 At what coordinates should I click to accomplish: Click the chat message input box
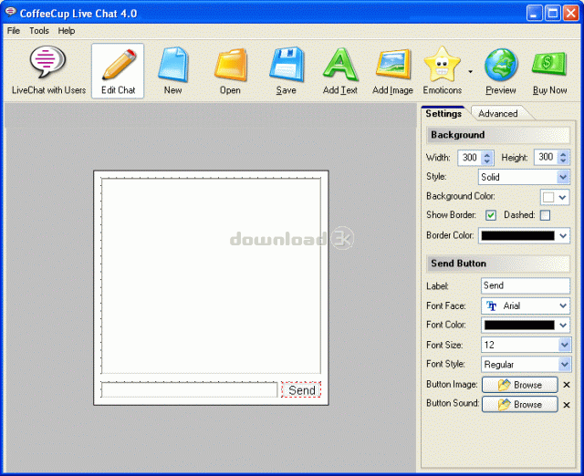pyautogui.click(x=189, y=389)
